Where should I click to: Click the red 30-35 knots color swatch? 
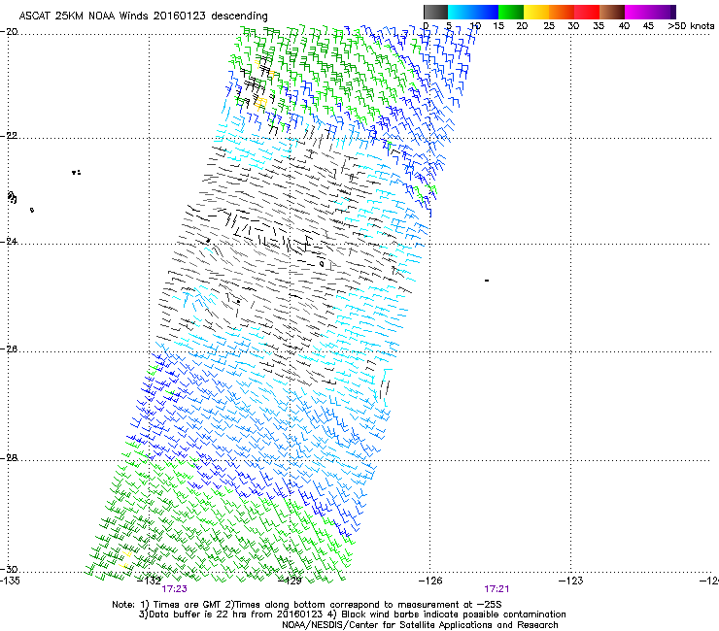(587, 12)
